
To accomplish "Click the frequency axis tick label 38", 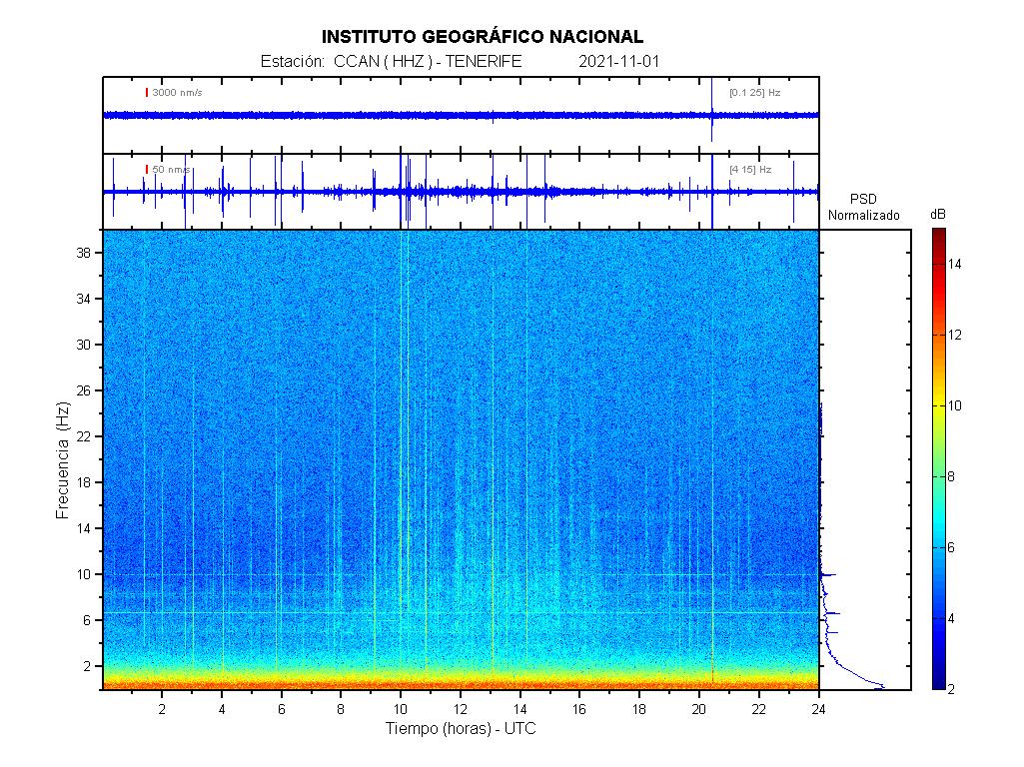I will (84, 253).
